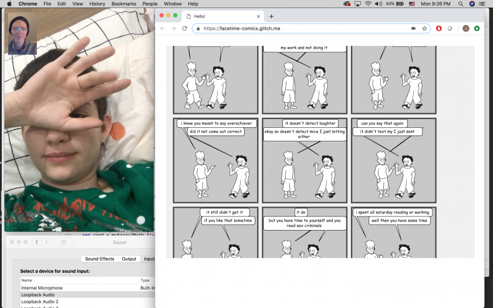Bookmark this page with the star
Screen dimensions: 493x308
coord(424,28)
